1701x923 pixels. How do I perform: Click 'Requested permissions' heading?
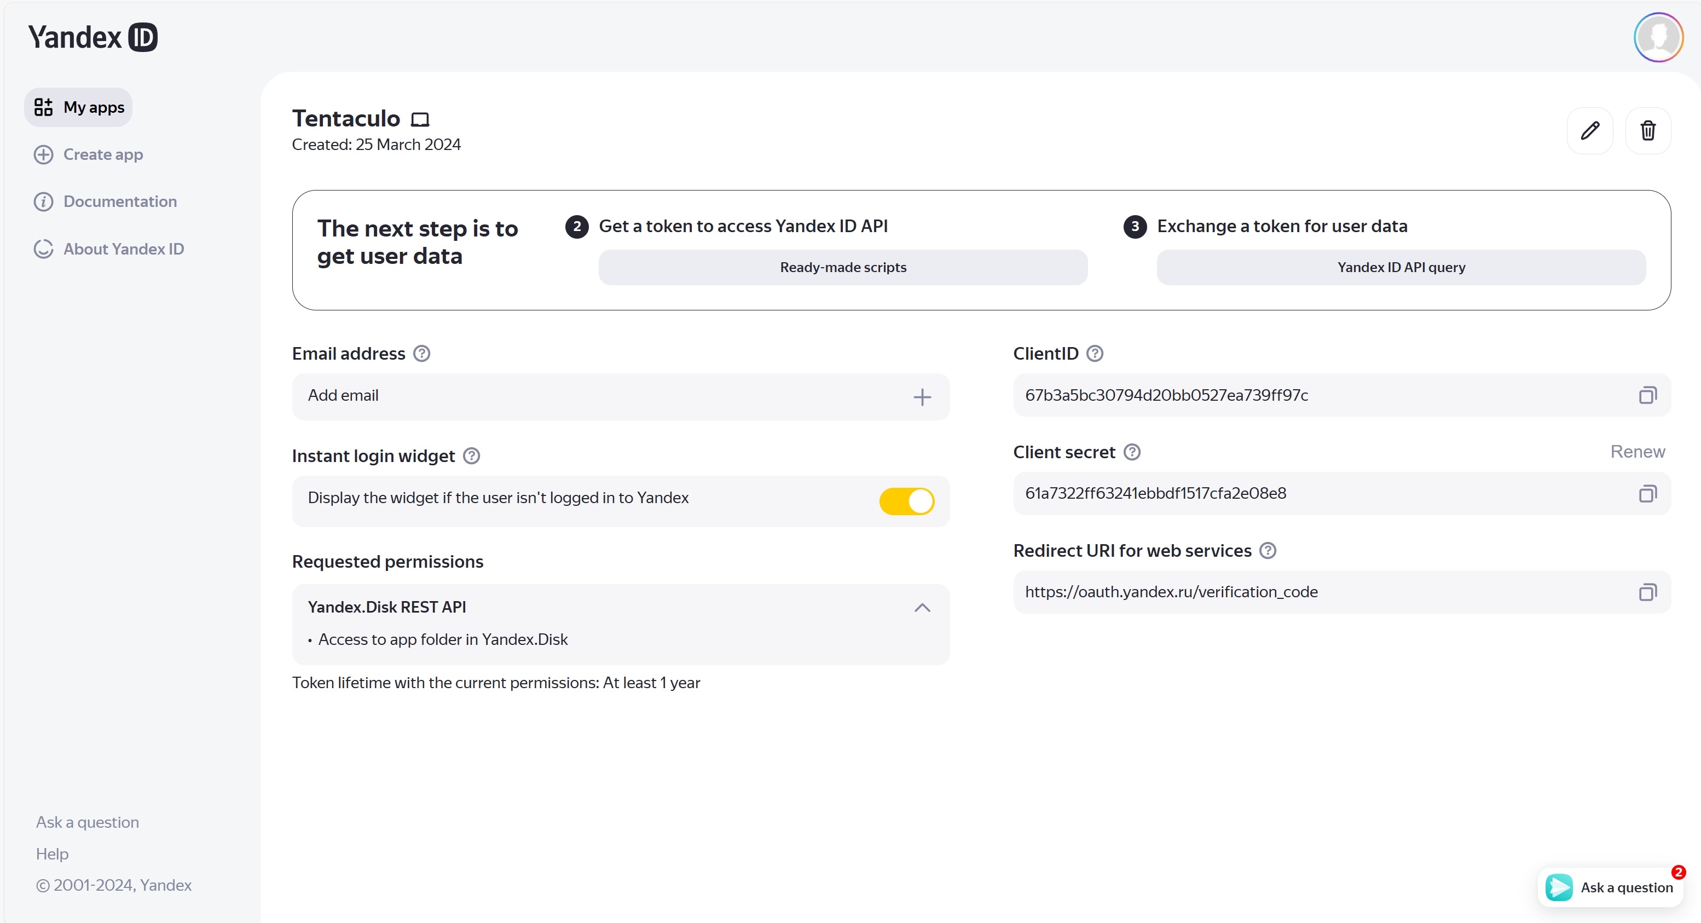pyautogui.click(x=387, y=562)
